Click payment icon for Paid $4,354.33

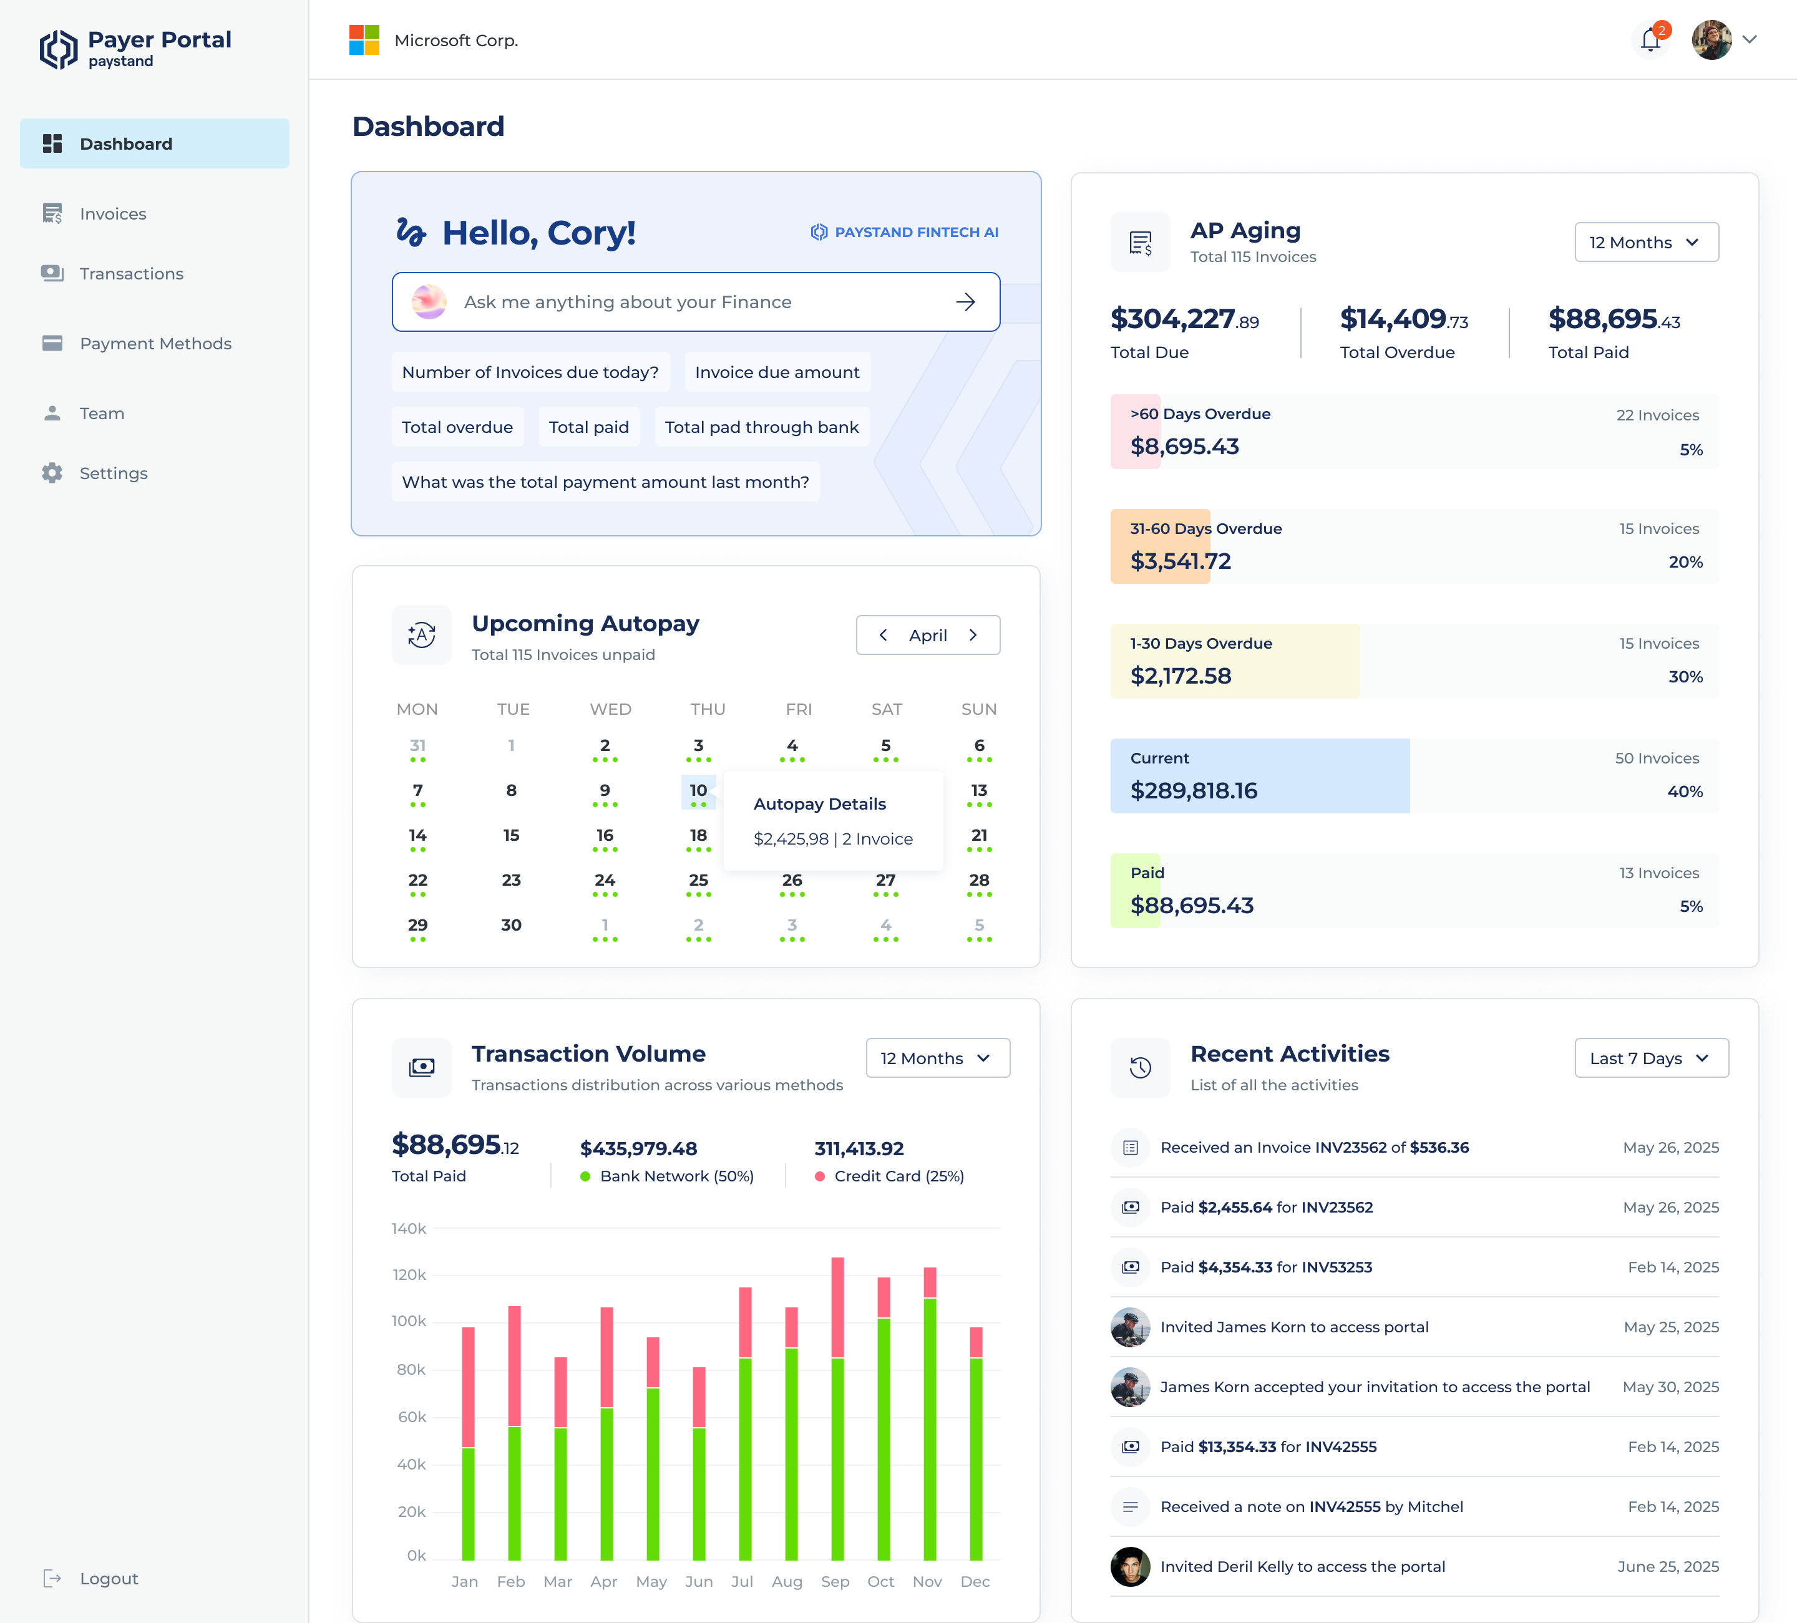click(x=1130, y=1267)
